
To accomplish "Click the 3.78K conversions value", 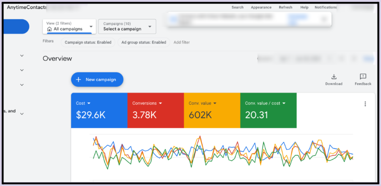I will (145, 115).
